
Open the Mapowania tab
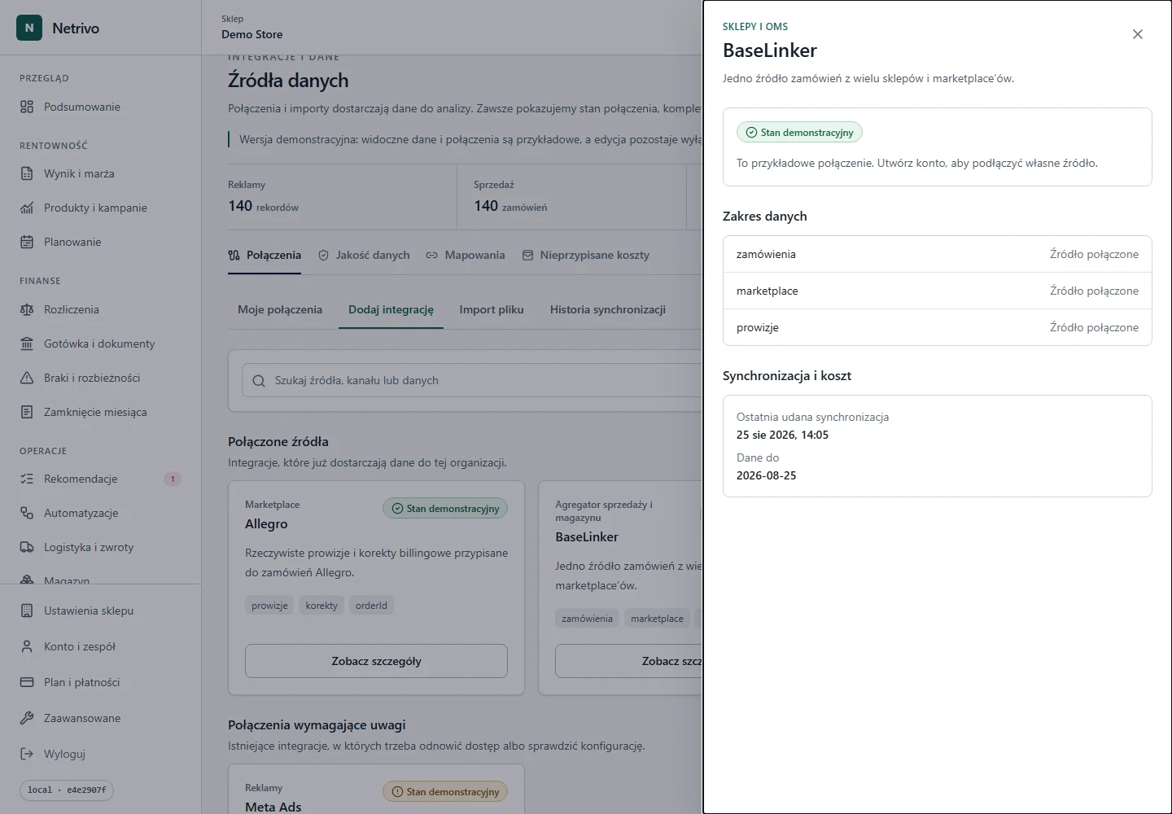coord(466,256)
